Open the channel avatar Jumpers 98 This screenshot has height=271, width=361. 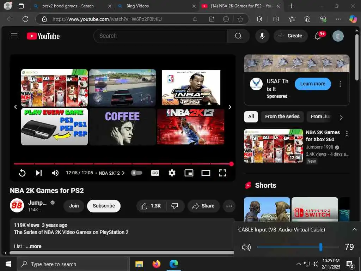(17, 205)
